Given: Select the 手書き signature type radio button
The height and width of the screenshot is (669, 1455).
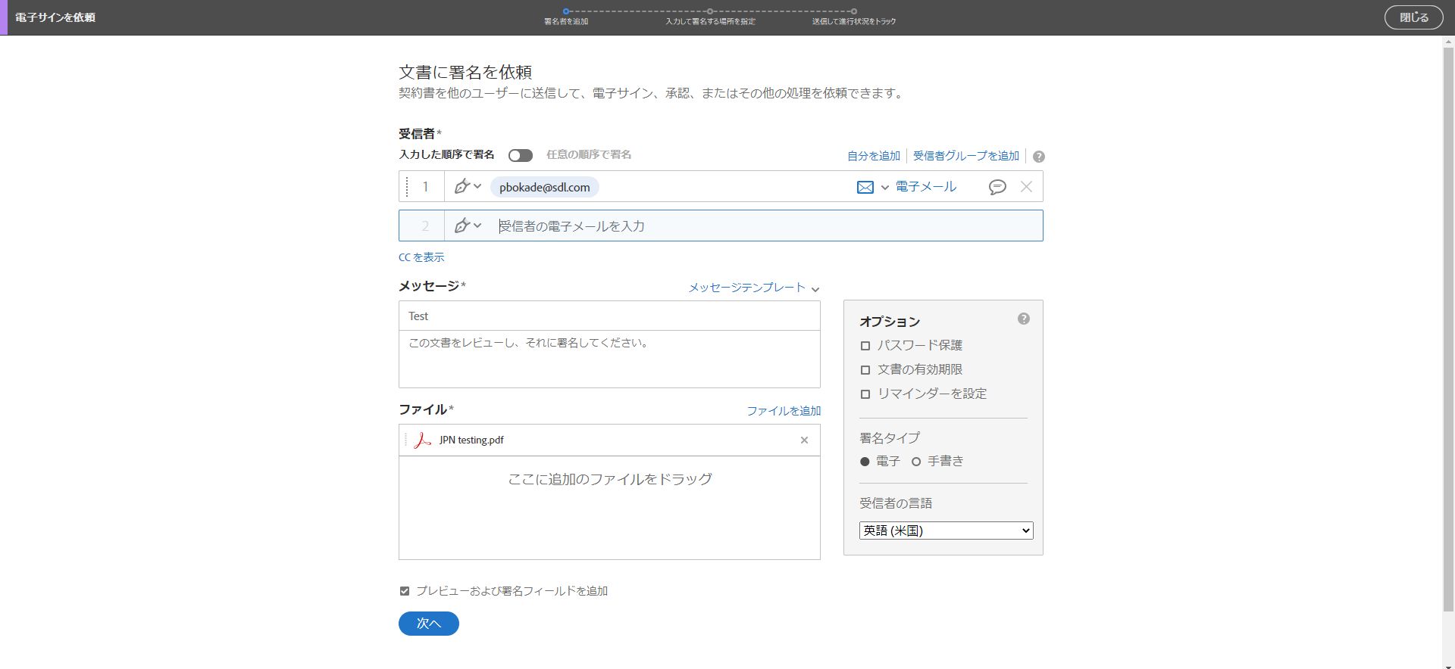Looking at the screenshot, I should point(916,462).
